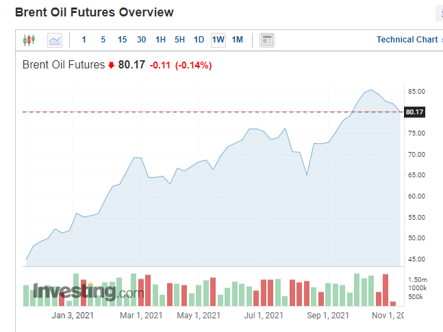Select the 1 minute interval
The image size is (443, 332).
pyautogui.click(x=84, y=40)
